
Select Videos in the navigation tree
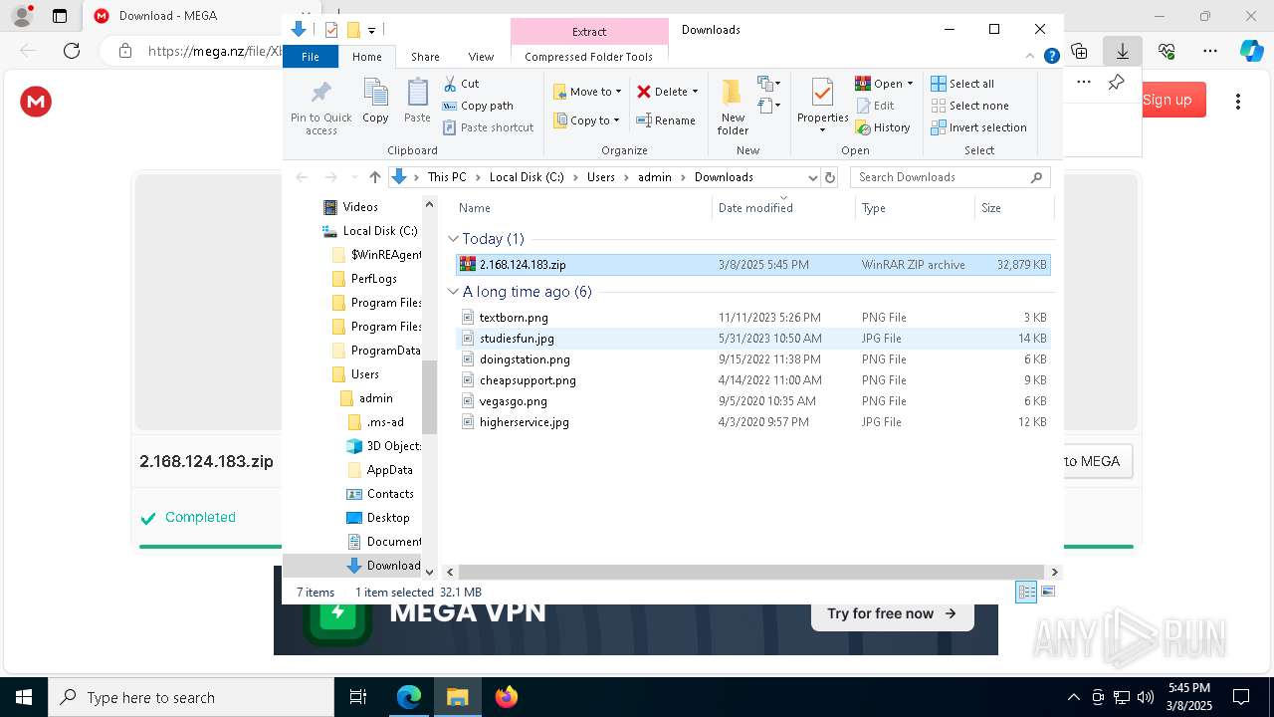point(359,207)
